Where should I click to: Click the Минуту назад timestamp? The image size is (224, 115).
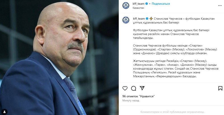pos(131,101)
